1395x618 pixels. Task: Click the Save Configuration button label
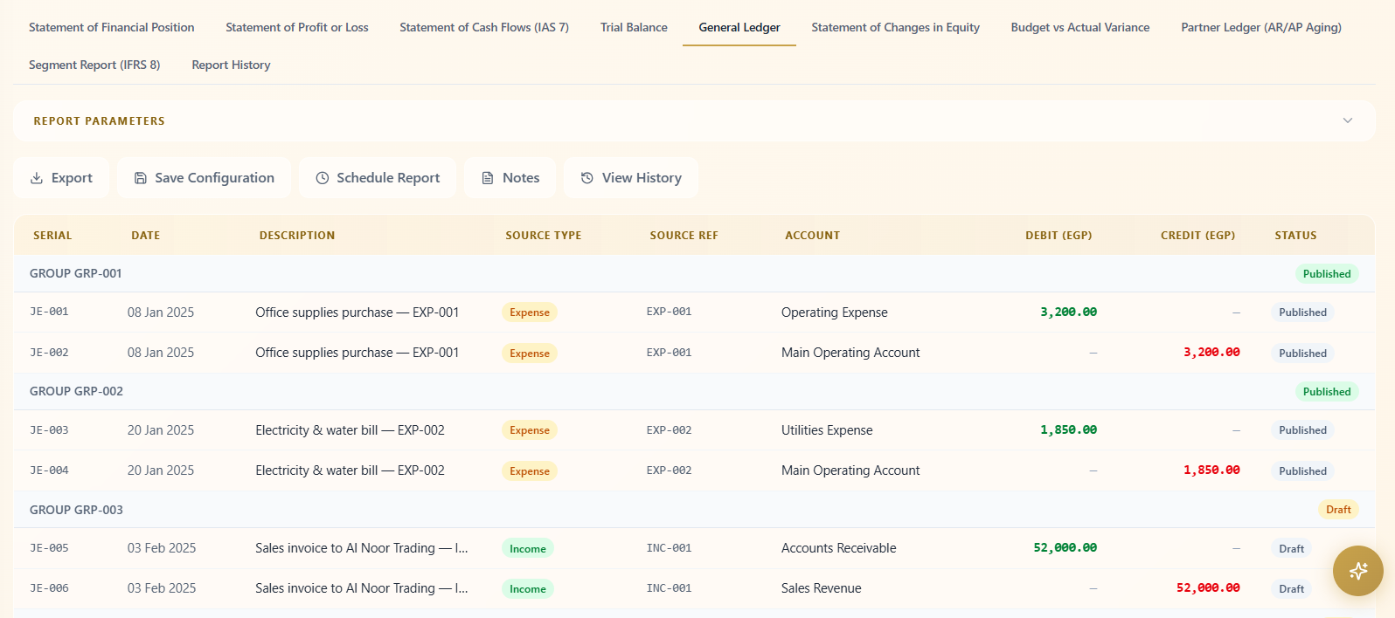[x=214, y=178]
